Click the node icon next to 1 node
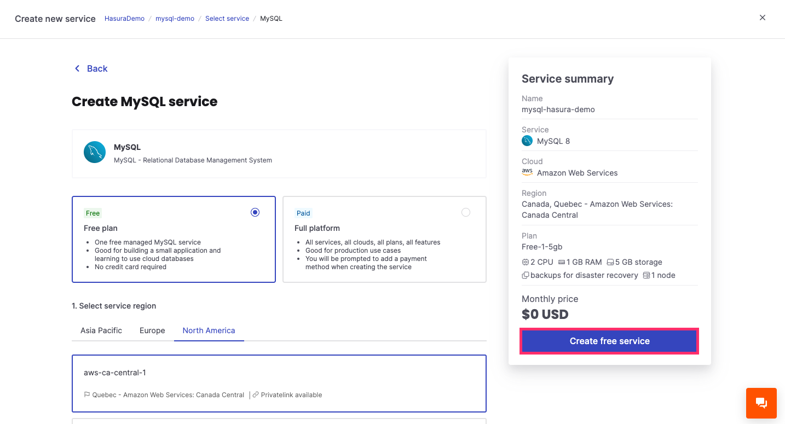Viewport: 785px width, 424px height. [647, 275]
